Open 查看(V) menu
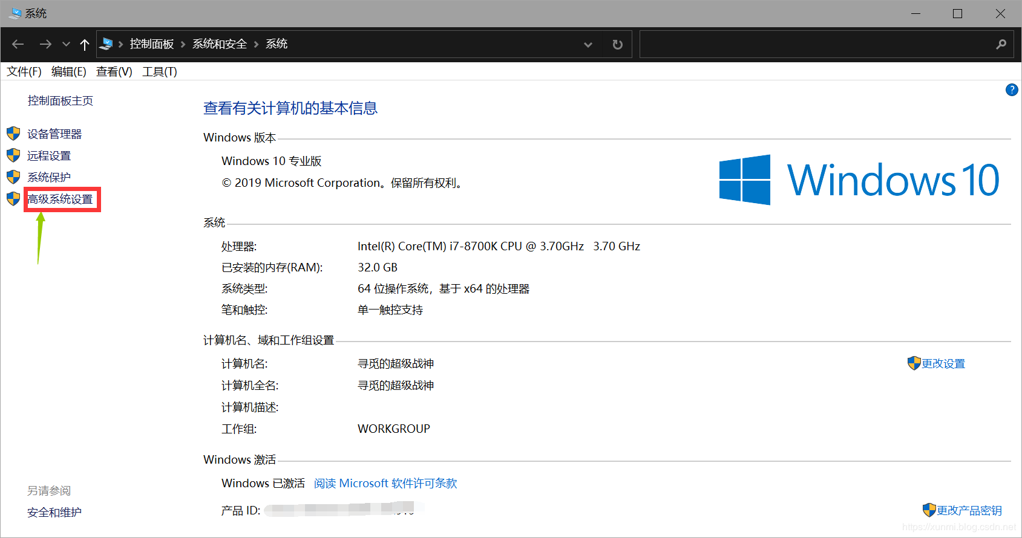 (x=114, y=72)
